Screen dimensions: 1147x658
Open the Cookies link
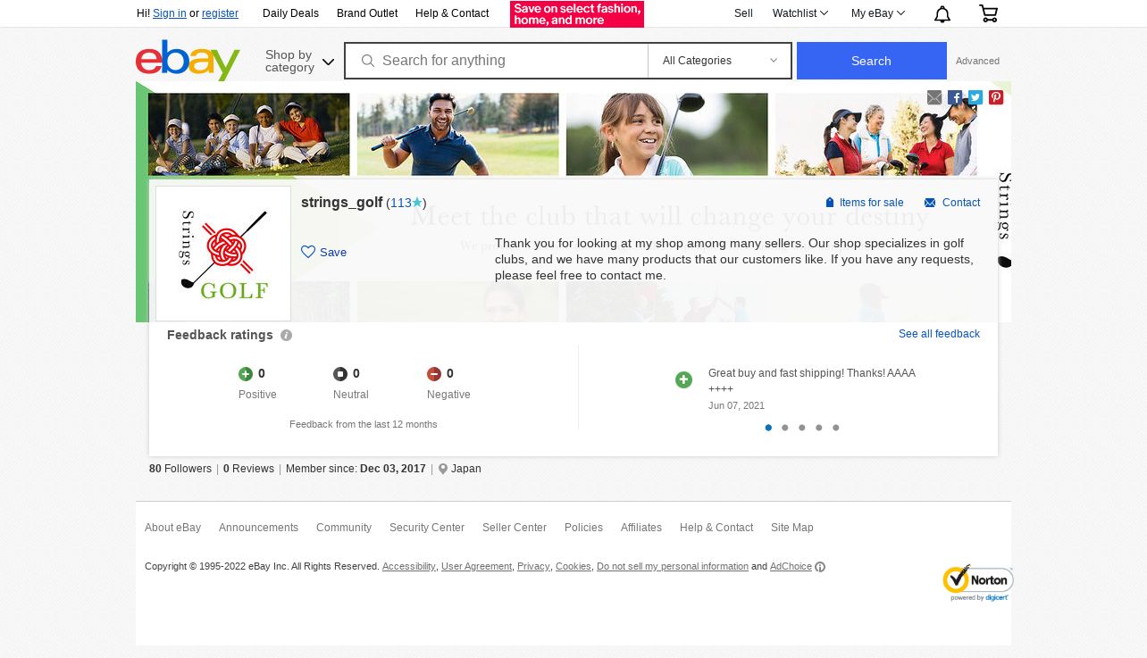tap(573, 567)
